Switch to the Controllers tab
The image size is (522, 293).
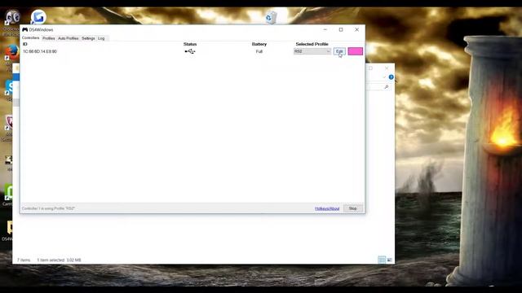31,38
